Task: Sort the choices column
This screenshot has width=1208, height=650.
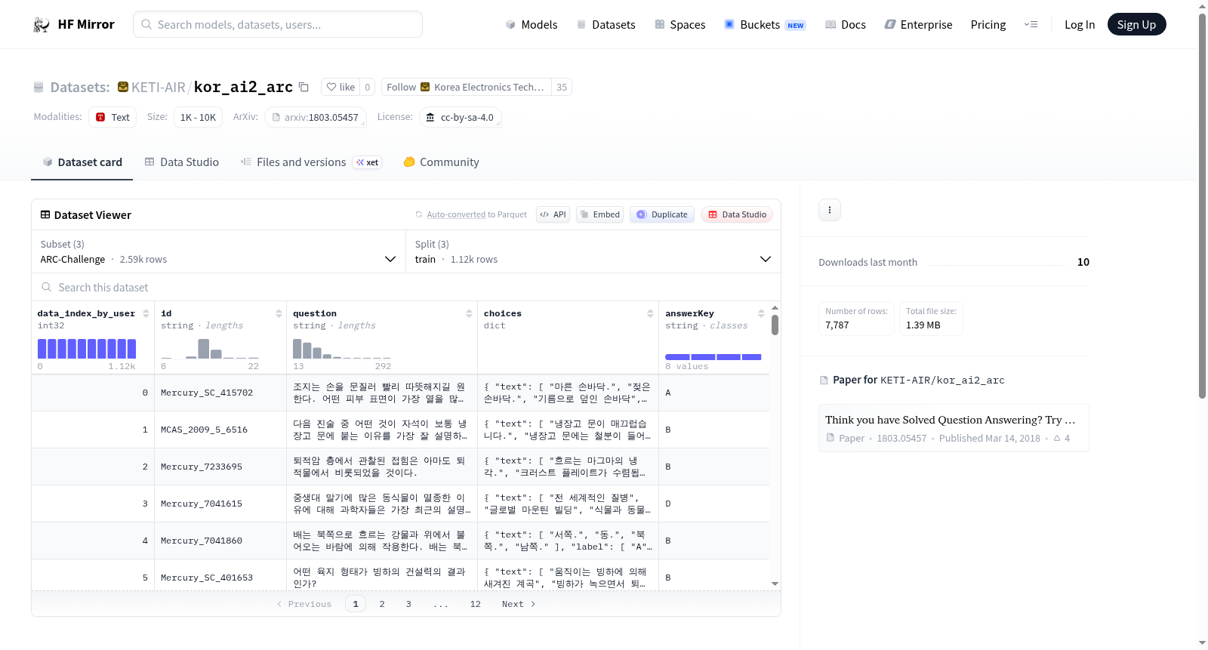Action: point(650,313)
